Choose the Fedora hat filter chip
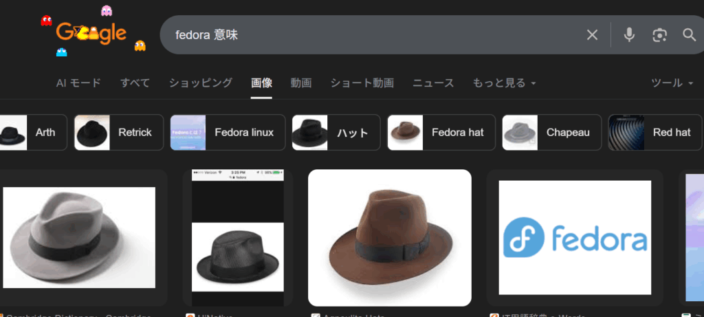Viewport: 704px width, 317px height. point(441,132)
